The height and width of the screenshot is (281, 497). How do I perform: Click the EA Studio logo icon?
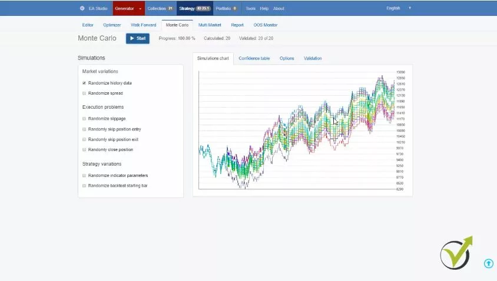click(82, 8)
